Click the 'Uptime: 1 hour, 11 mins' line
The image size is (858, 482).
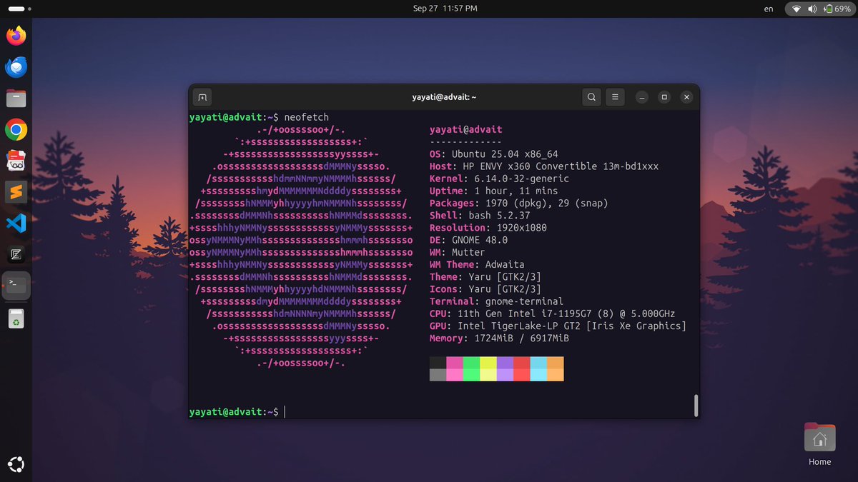494,191
